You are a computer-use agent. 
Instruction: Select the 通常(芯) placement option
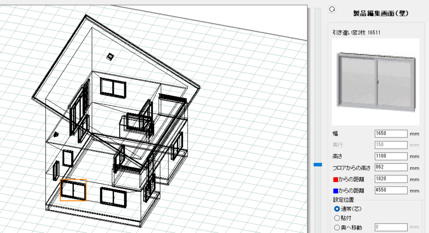pyautogui.click(x=336, y=208)
